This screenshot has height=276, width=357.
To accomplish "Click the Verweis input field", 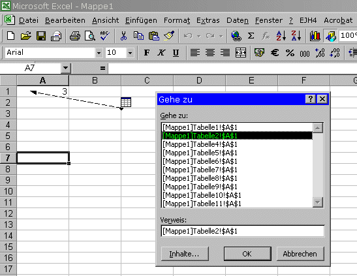I will click(x=242, y=231).
